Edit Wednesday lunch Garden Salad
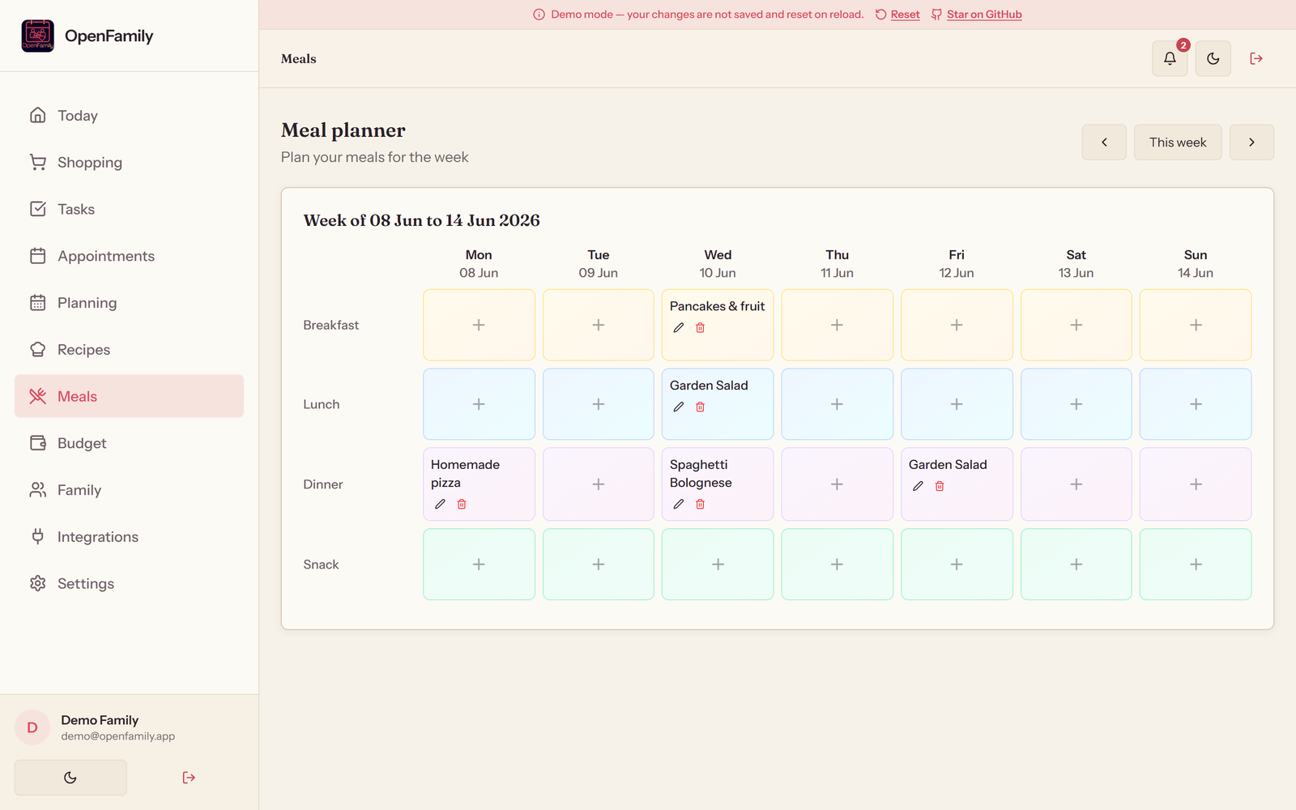The width and height of the screenshot is (1296, 810). click(679, 407)
